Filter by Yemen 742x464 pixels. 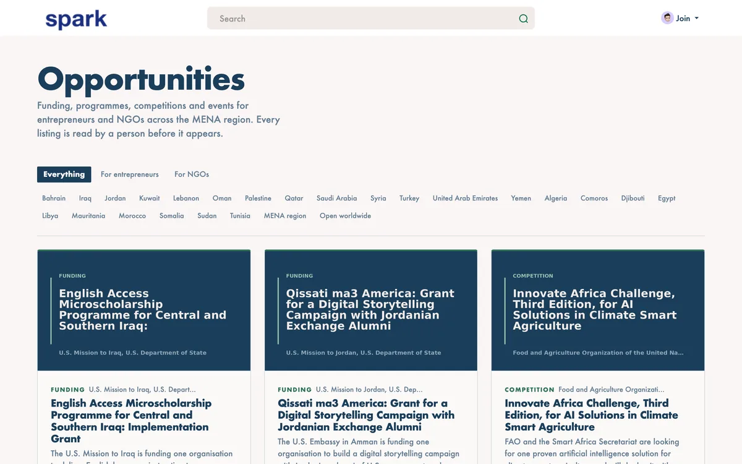521,199
